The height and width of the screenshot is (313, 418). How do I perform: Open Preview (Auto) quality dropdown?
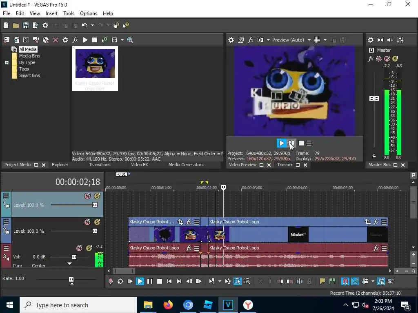click(309, 40)
